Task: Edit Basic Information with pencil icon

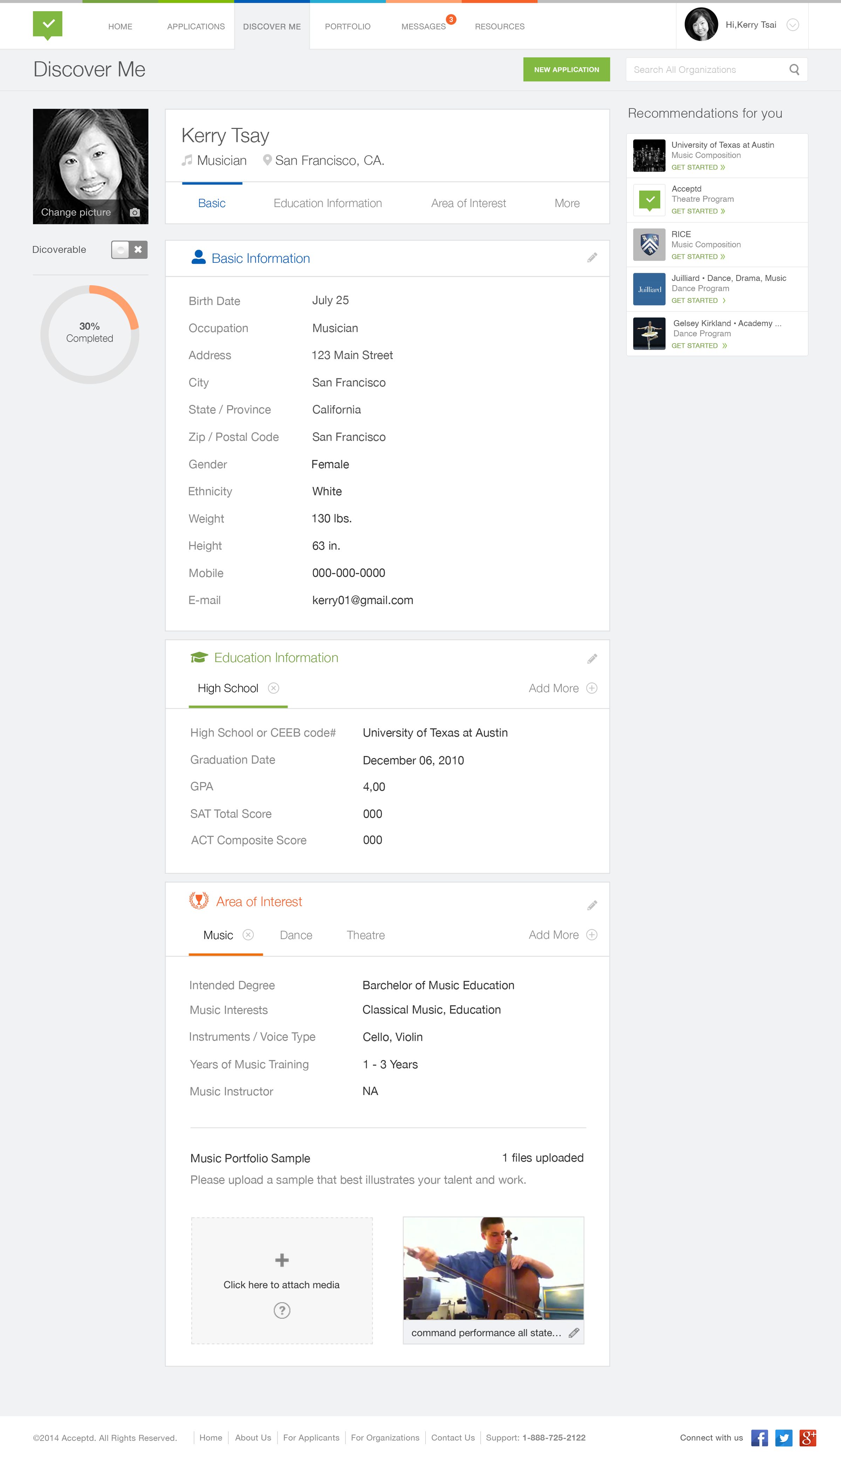Action: click(x=592, y=257)
